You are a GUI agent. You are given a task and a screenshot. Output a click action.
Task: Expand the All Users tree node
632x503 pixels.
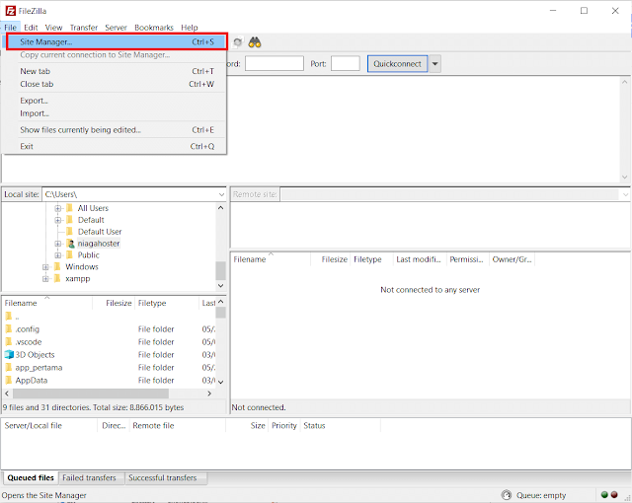coord(58,208)
